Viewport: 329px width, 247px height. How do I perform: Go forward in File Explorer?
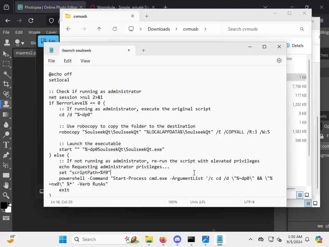84,29
